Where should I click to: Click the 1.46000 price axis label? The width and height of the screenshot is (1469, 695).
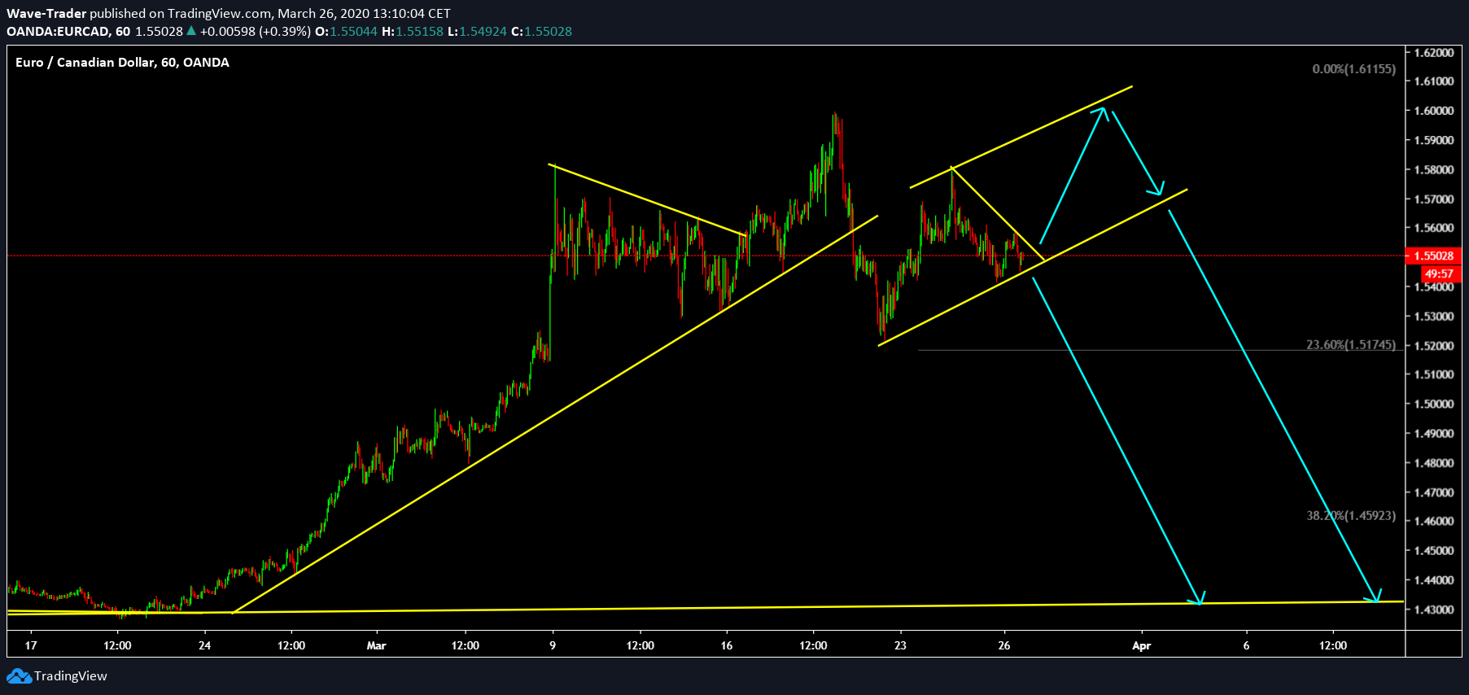coord(1433,521)
